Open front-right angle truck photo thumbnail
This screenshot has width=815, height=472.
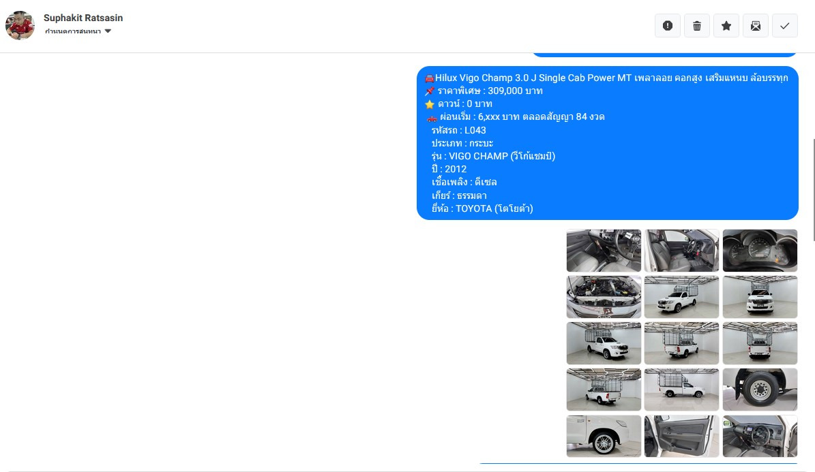coord(604,343)
